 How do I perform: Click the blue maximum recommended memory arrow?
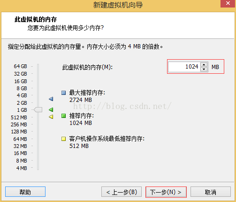(51, 99)
